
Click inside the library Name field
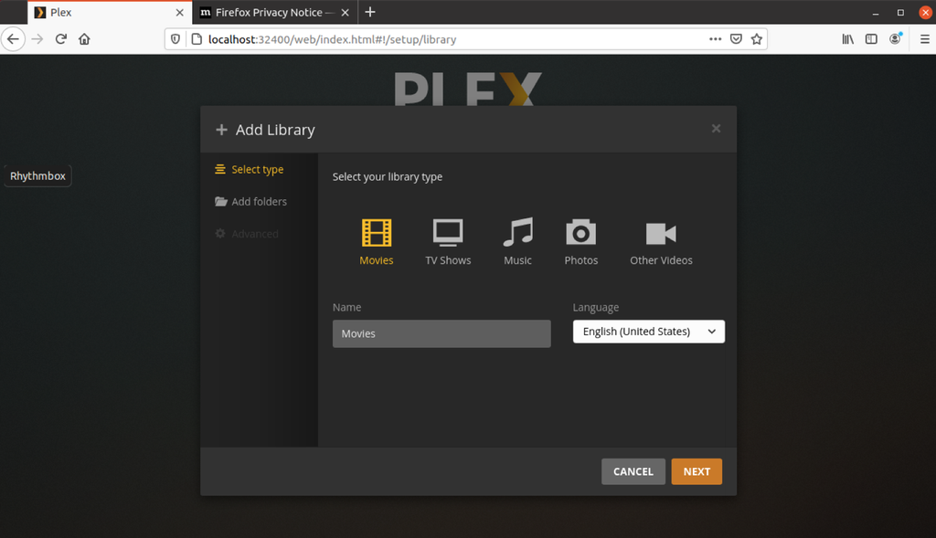(441, 333)
